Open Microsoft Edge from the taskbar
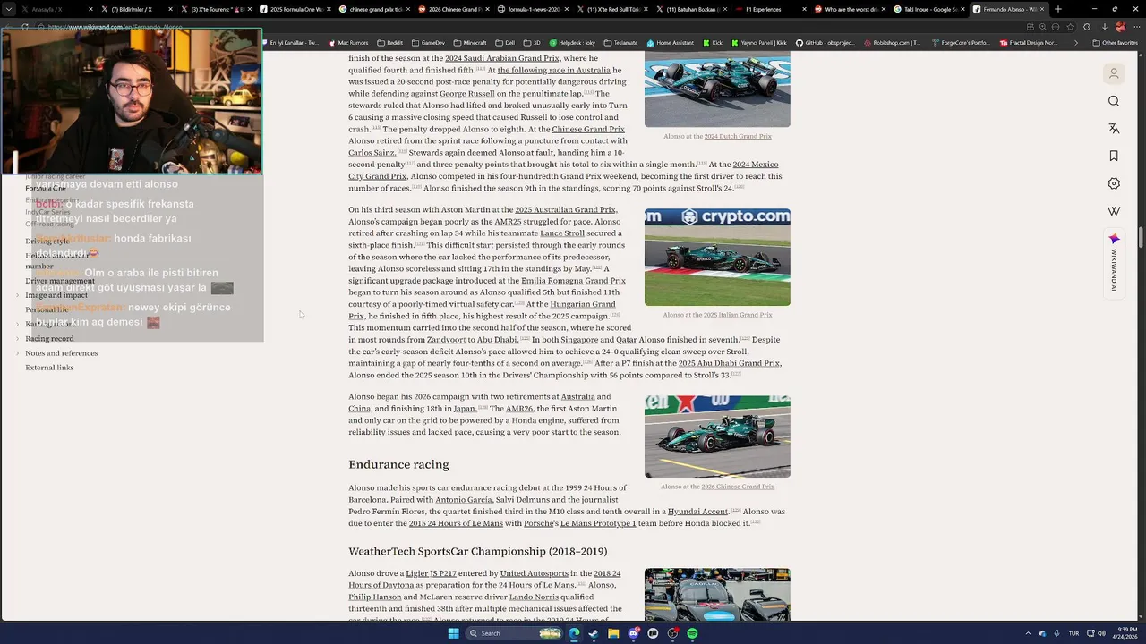The width and height of the screenshot is (1146, 644). coord(574,633)
